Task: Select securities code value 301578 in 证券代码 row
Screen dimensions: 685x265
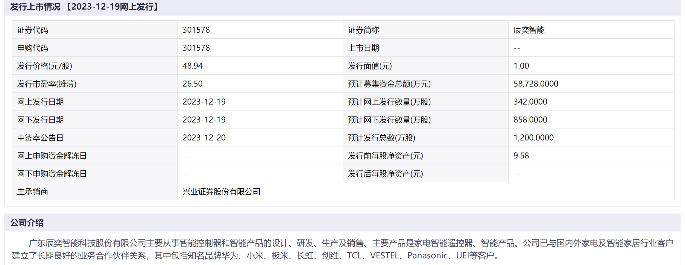Action: (196, 30)
